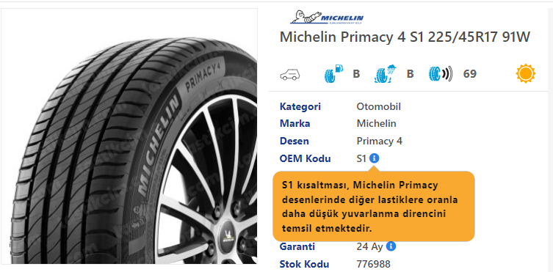Click the fuel efficiency rating B
The width and height of the screenshot is (553, 272).
click(x=356, y=74)
